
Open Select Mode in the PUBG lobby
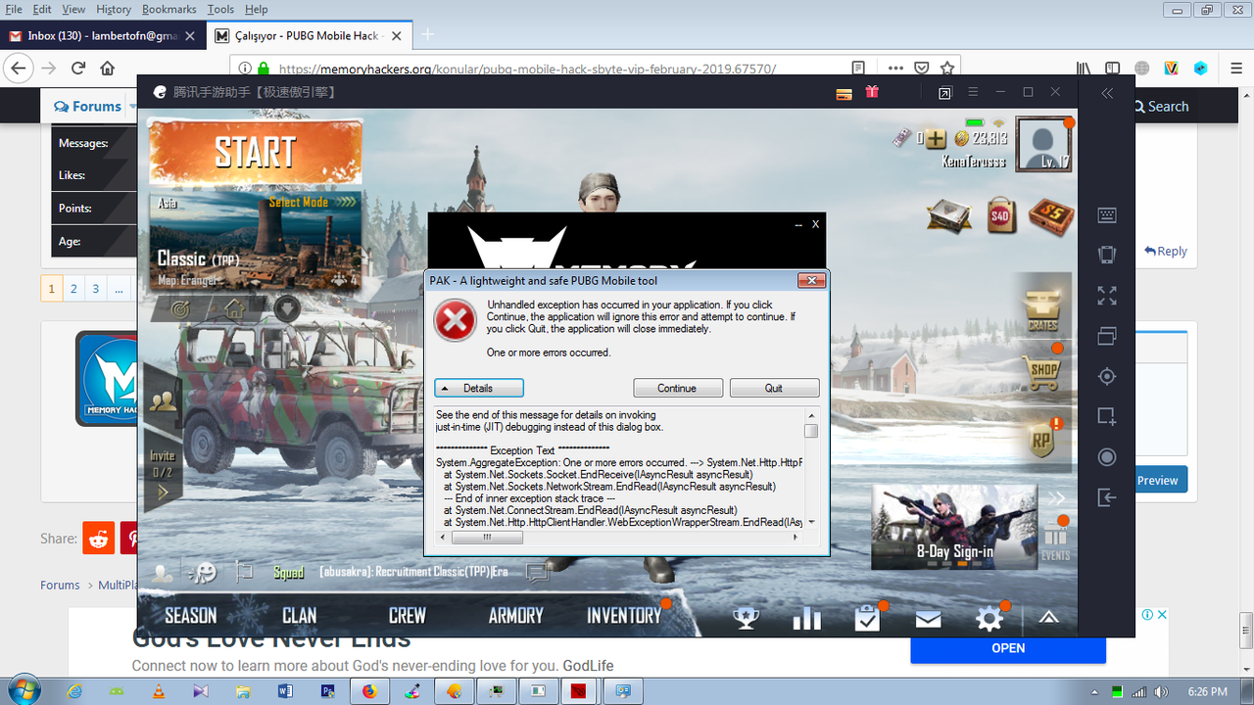point(312,202)
